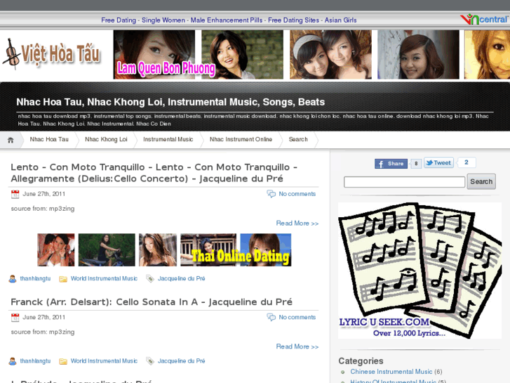This screenshot has width=510, height=383.
Task: Click the author avatar icon on the Franck post
Action: 13,361
